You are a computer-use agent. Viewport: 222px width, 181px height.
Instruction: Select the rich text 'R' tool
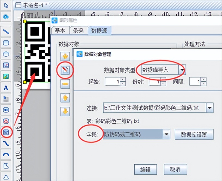tap(6, 99)
